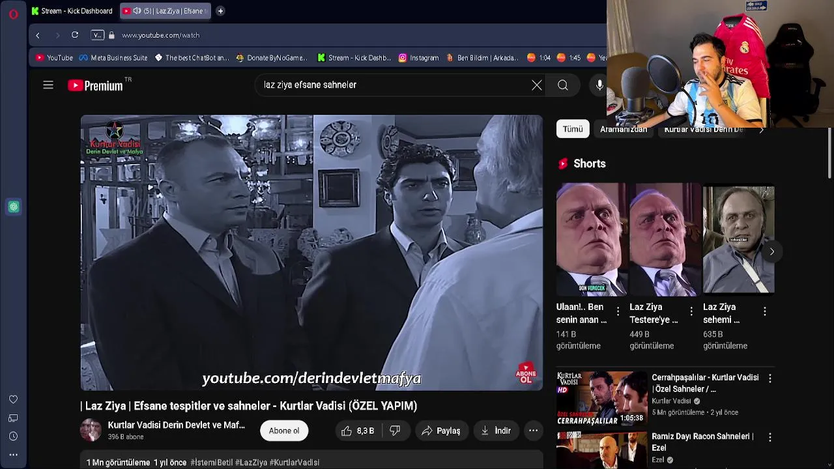The width and height of the screenshot is (834, 469).
Task: Open the 1:04 bookmark in the bar
Action: click(x=539, y=57)
